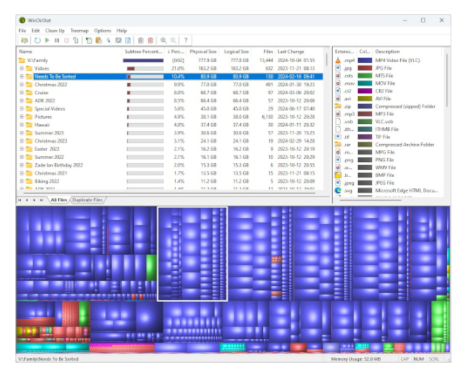Select the Zade Ian Birthday 2022 folder
This screenshot has width=467, height=376.
tap(170, 165)
